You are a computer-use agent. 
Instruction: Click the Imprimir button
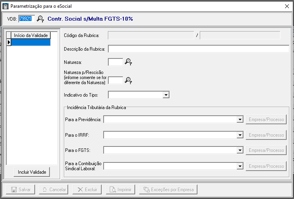(x=120, y=190)
